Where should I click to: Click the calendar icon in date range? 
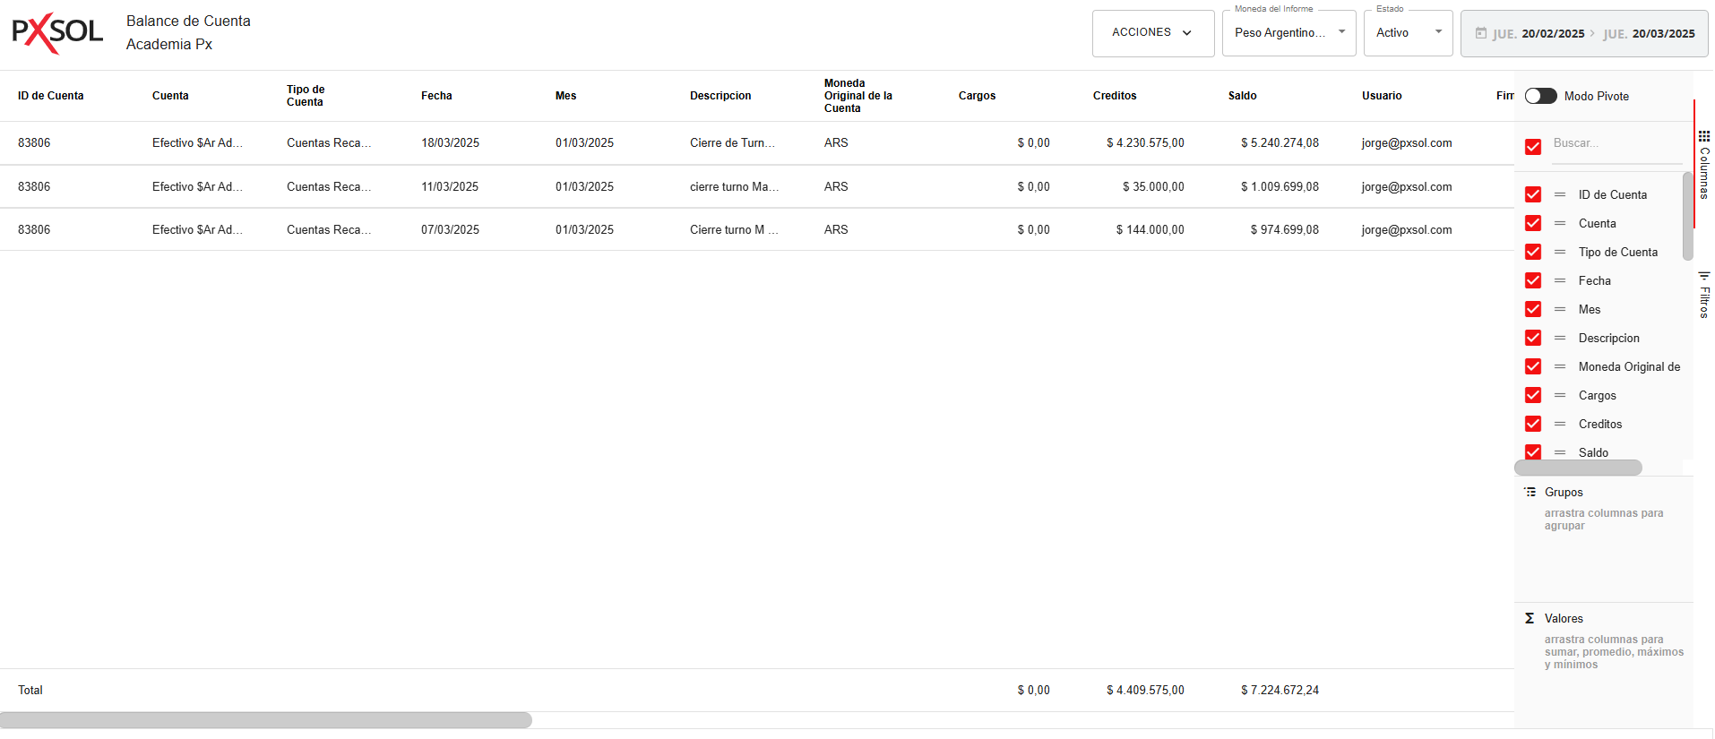(x=1481, y=33)
